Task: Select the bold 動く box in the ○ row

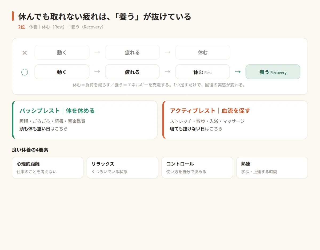Action: tap(62, 72)
